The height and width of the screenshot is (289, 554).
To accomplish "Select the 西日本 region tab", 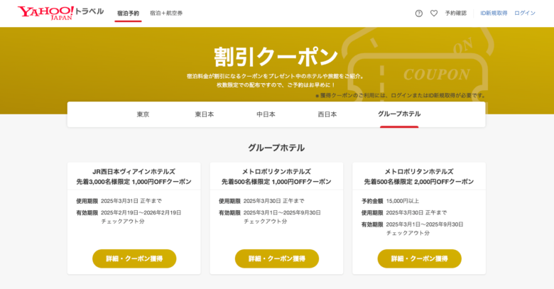I will pyautogui.click(x=327, y=114).
